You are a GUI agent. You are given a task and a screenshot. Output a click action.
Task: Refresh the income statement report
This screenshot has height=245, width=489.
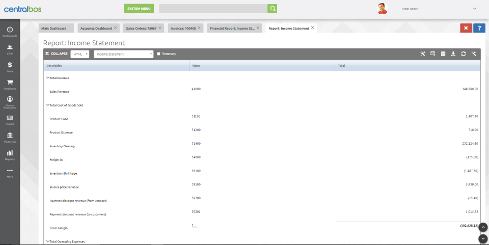[464, 54]
